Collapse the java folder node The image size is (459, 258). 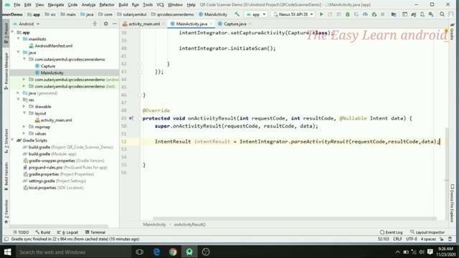(x=19, y=52)
